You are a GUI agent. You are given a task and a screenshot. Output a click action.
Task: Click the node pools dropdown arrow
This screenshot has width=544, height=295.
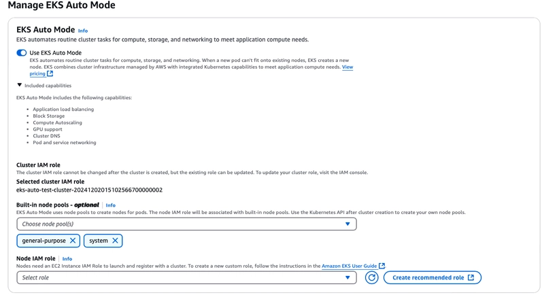tap(347, 224)
